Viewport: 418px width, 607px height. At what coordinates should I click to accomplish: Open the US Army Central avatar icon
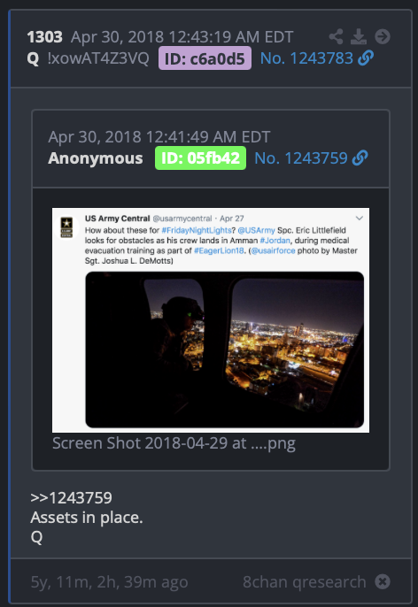click(x=66, y=227)
